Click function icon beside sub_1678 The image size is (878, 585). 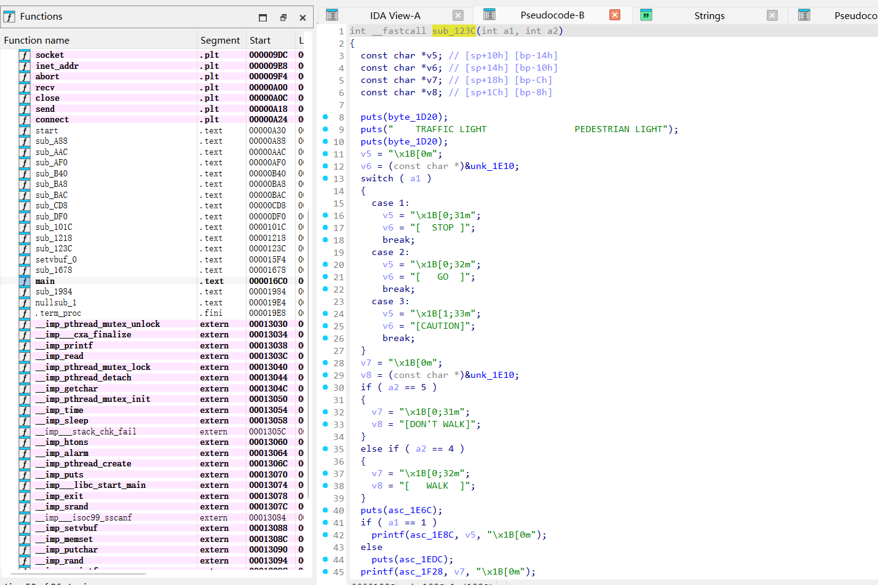coord(25,270)
